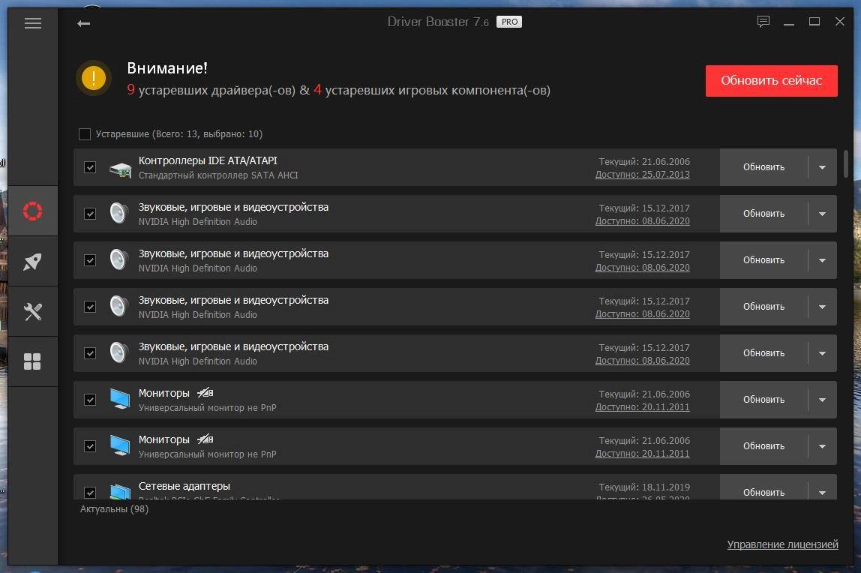Open the Tools wrench tab
The height and width of the screenshot is (573, 861).
[x=32, y=312]
